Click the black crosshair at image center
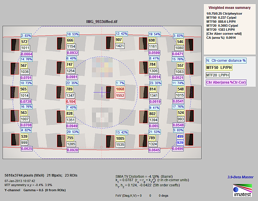The image size is (258, 201). (x=101, y=92)
